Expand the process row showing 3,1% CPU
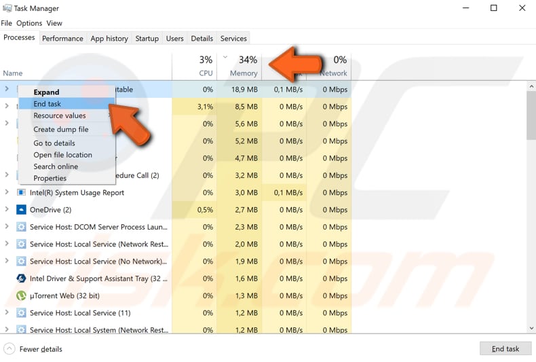 click(7, 106)
